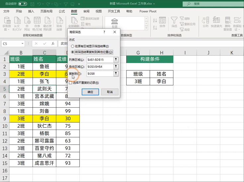
Task: Click the 高级 filter button
Action: point(185,30)
